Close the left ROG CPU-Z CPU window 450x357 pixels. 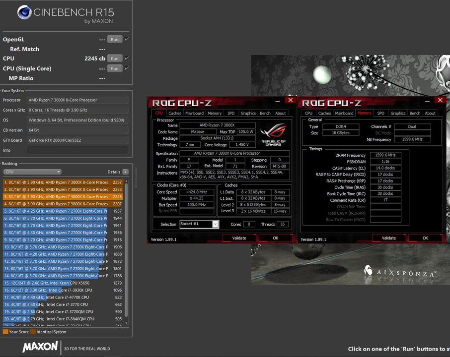[x=291, y=100]
